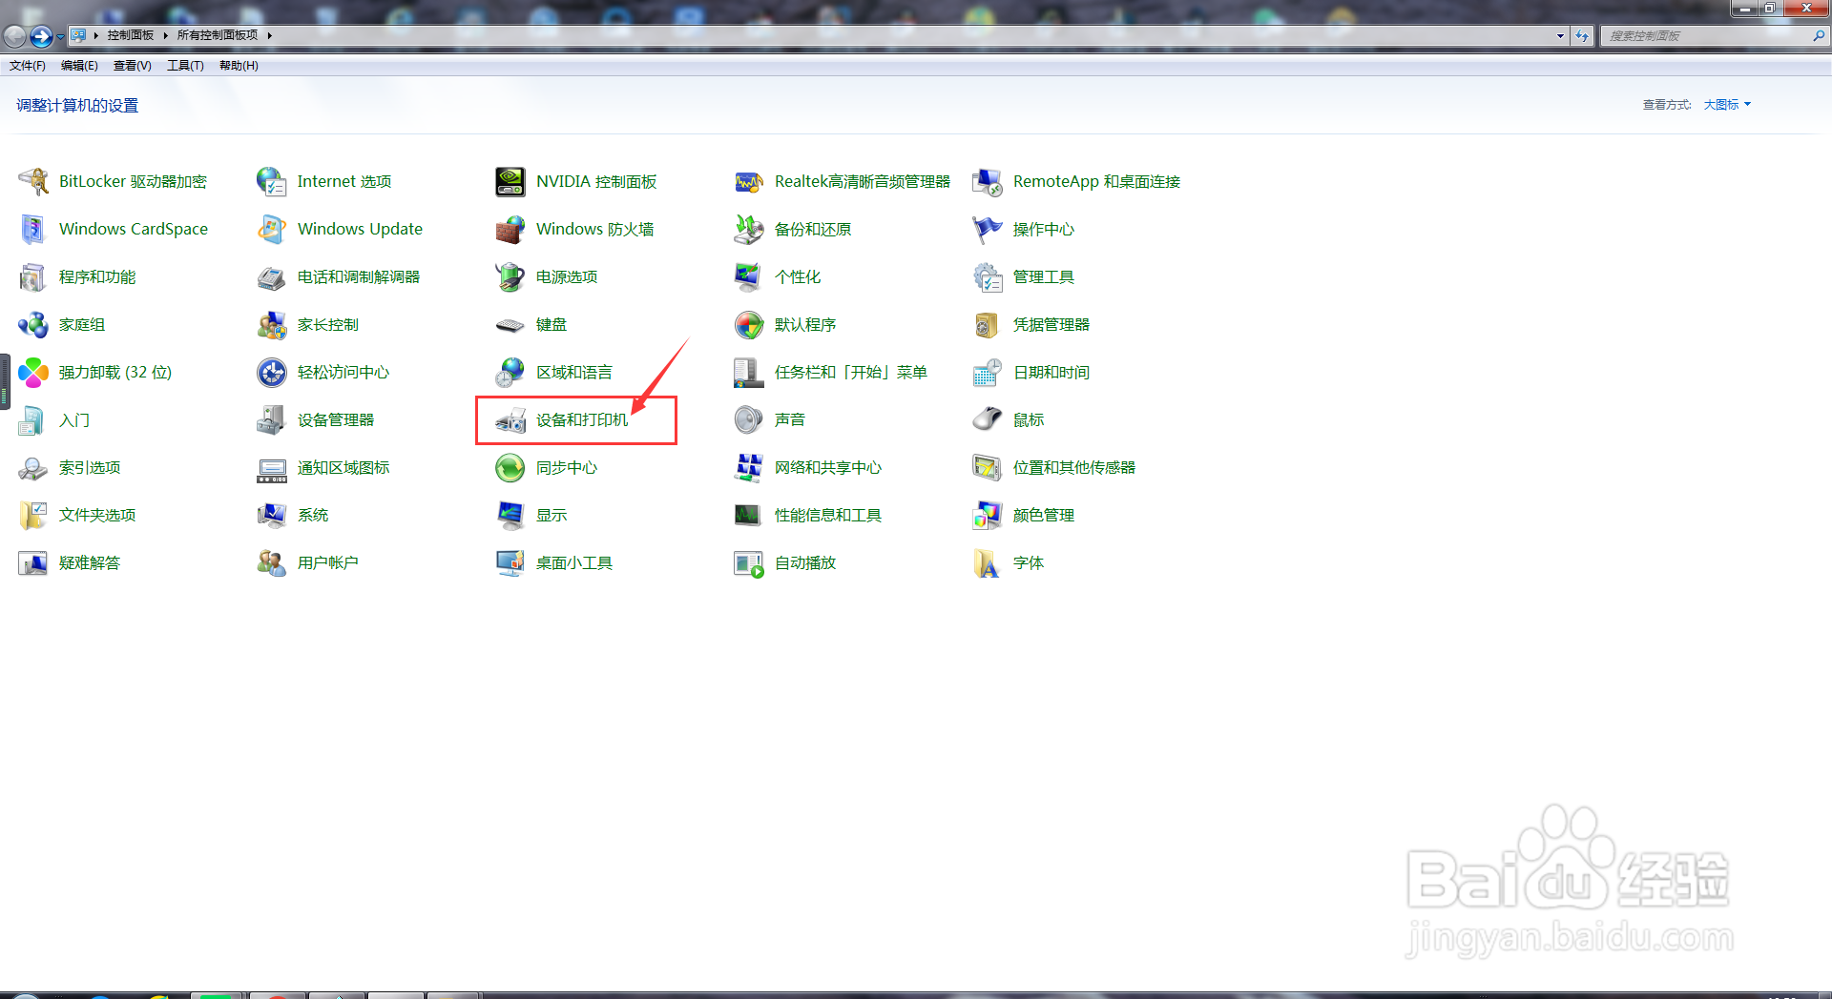
Task: Open the BitLocker drive encryption icon
Action: [33, 181]
